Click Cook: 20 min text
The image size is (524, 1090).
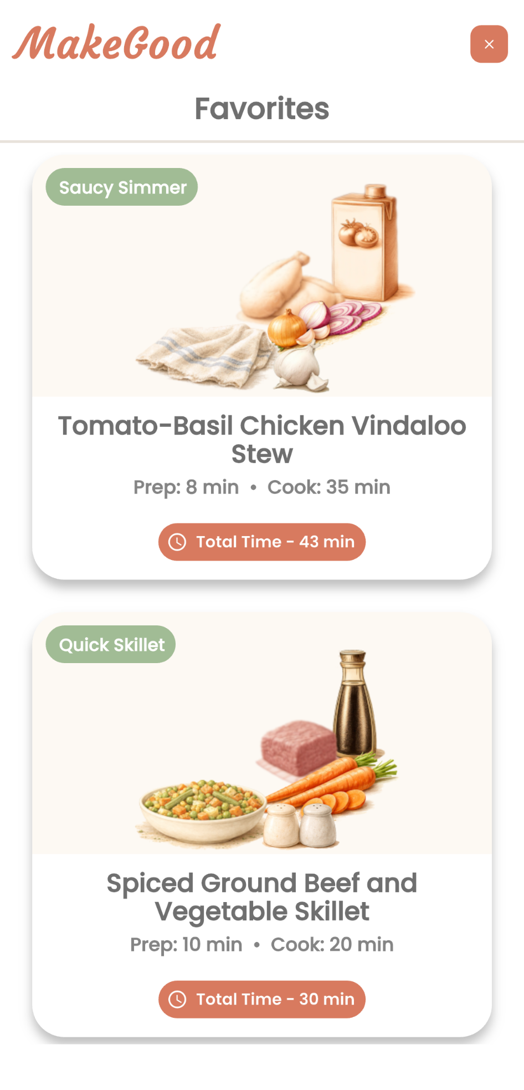332,944
